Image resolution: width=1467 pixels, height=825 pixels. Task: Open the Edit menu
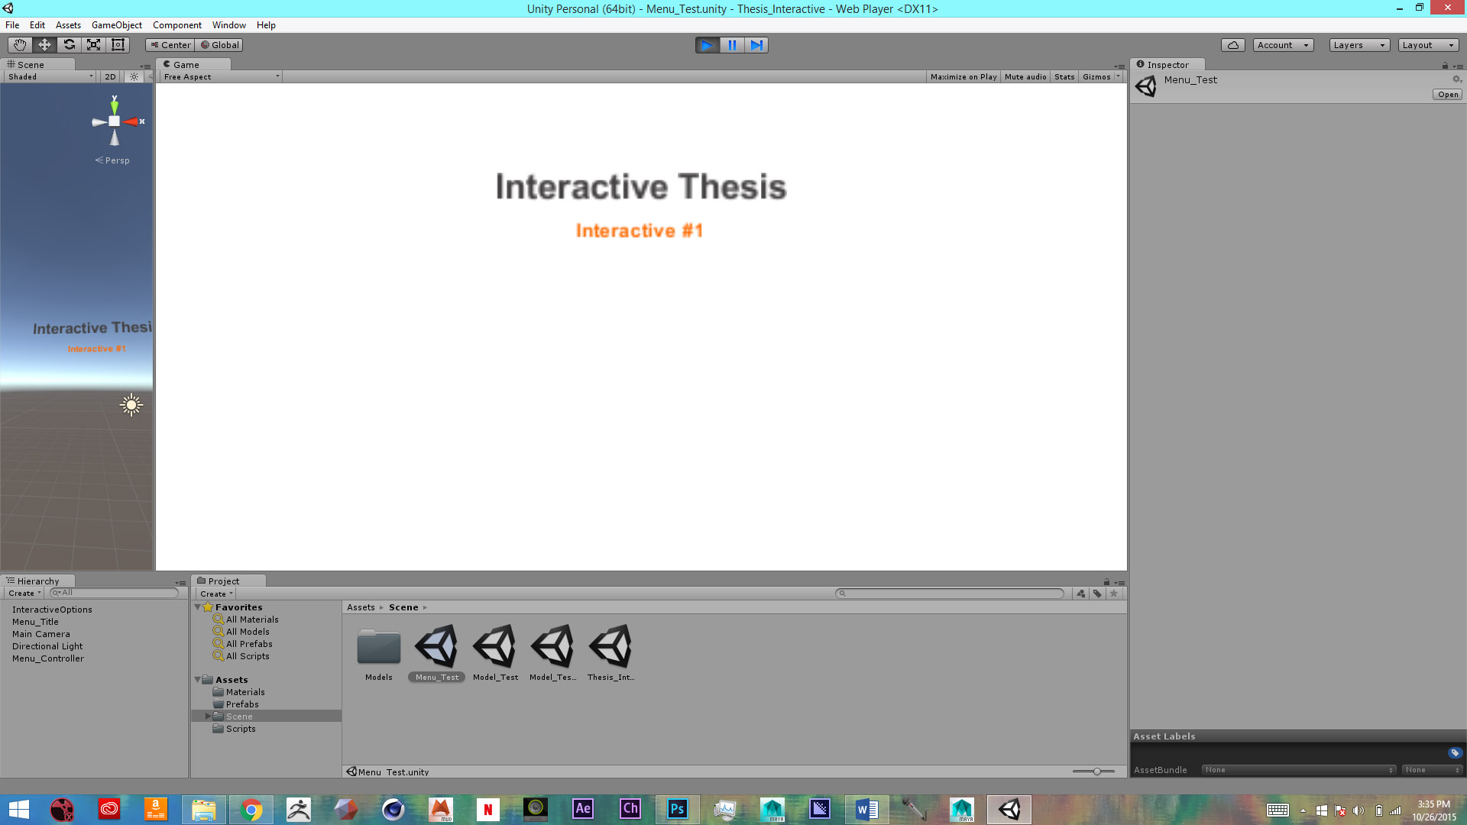point(37,25)
